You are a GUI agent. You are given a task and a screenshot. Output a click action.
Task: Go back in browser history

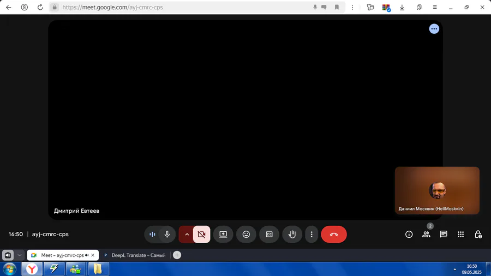pyautogui.click(x=8, y=7)
